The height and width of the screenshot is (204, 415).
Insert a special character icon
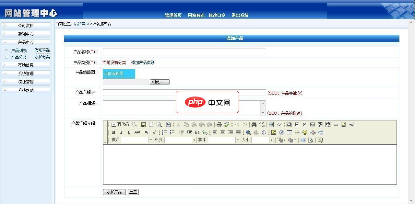click(x=313, y=132)
